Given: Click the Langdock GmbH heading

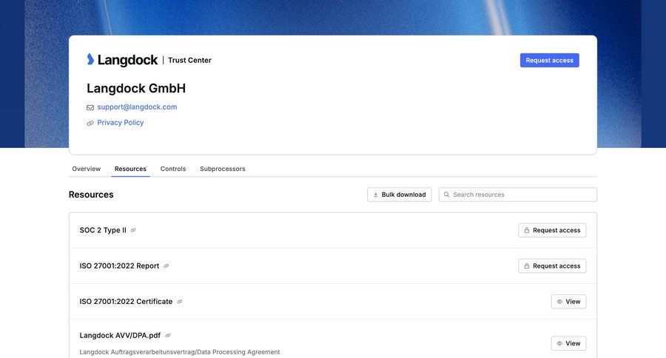Looking at the screenshot, I should pyautogui.click(x=136, y=88).
